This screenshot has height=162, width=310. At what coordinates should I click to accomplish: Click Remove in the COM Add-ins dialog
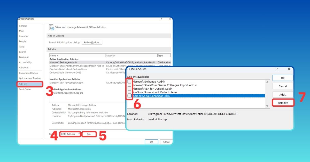(283, 102)
